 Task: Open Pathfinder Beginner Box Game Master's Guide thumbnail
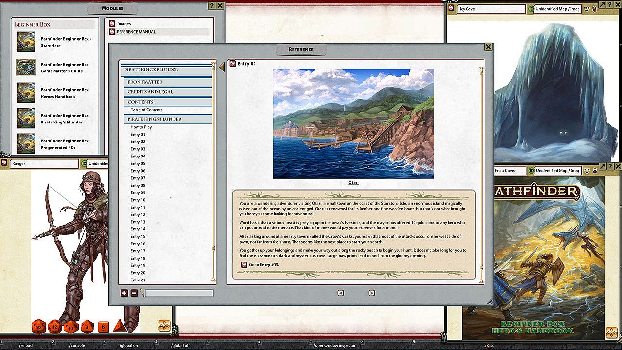26,68
